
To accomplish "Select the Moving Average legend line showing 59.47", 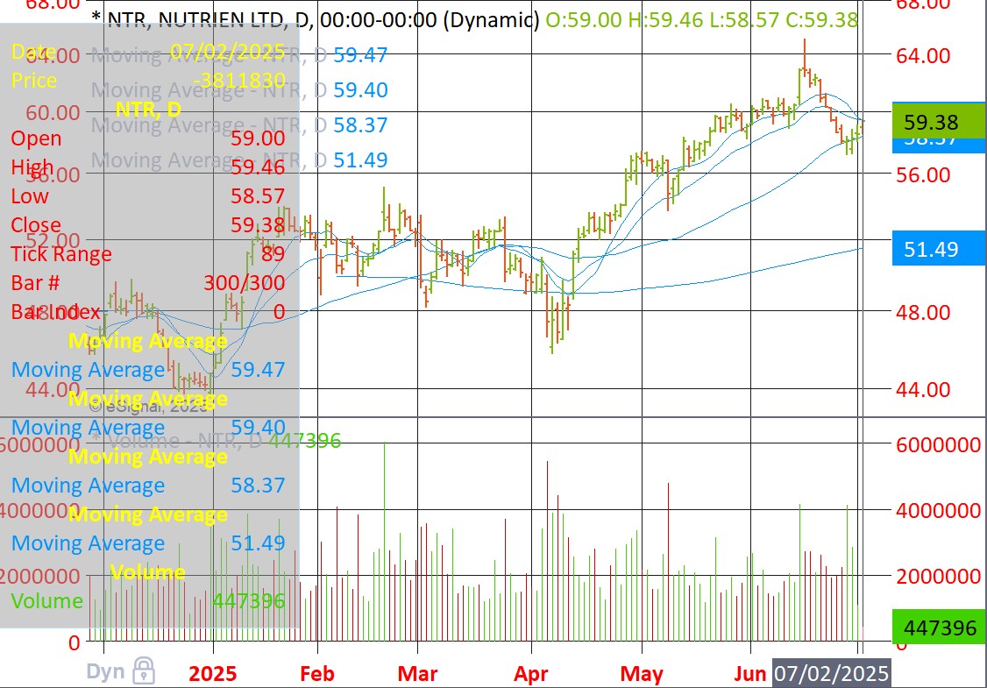I will tap(239, 54).
